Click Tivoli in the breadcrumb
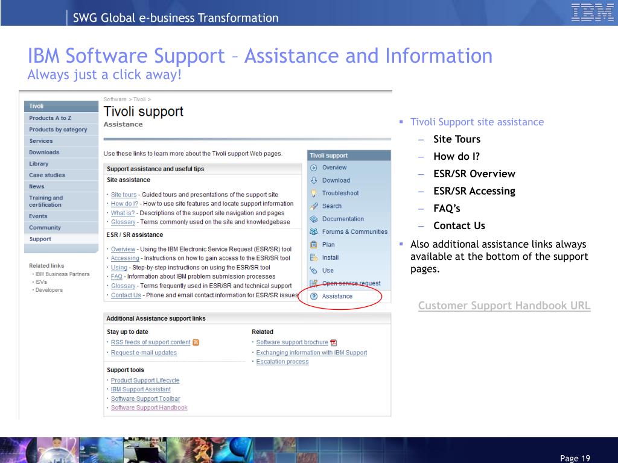This screenshot has height=463, width=618. coord(139,99)
